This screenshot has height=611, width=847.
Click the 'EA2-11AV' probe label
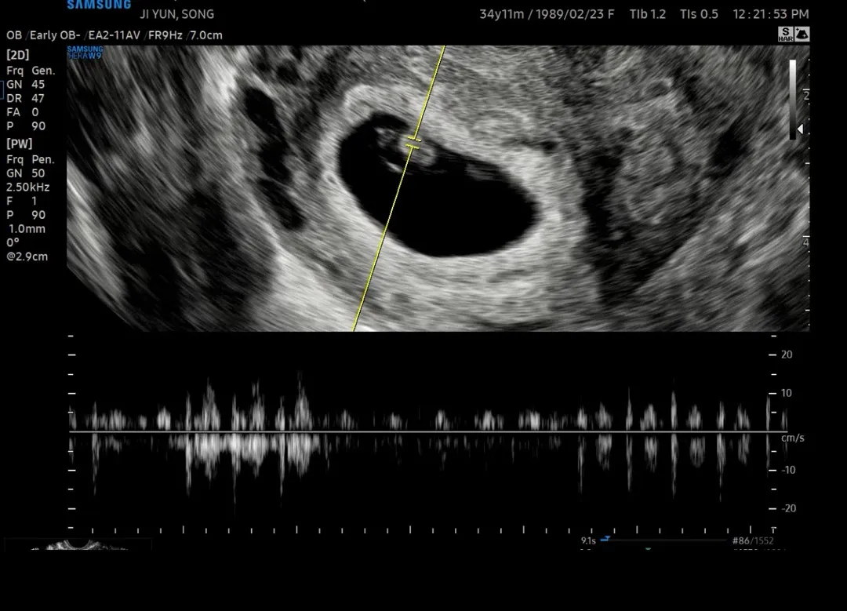point(114,35)
